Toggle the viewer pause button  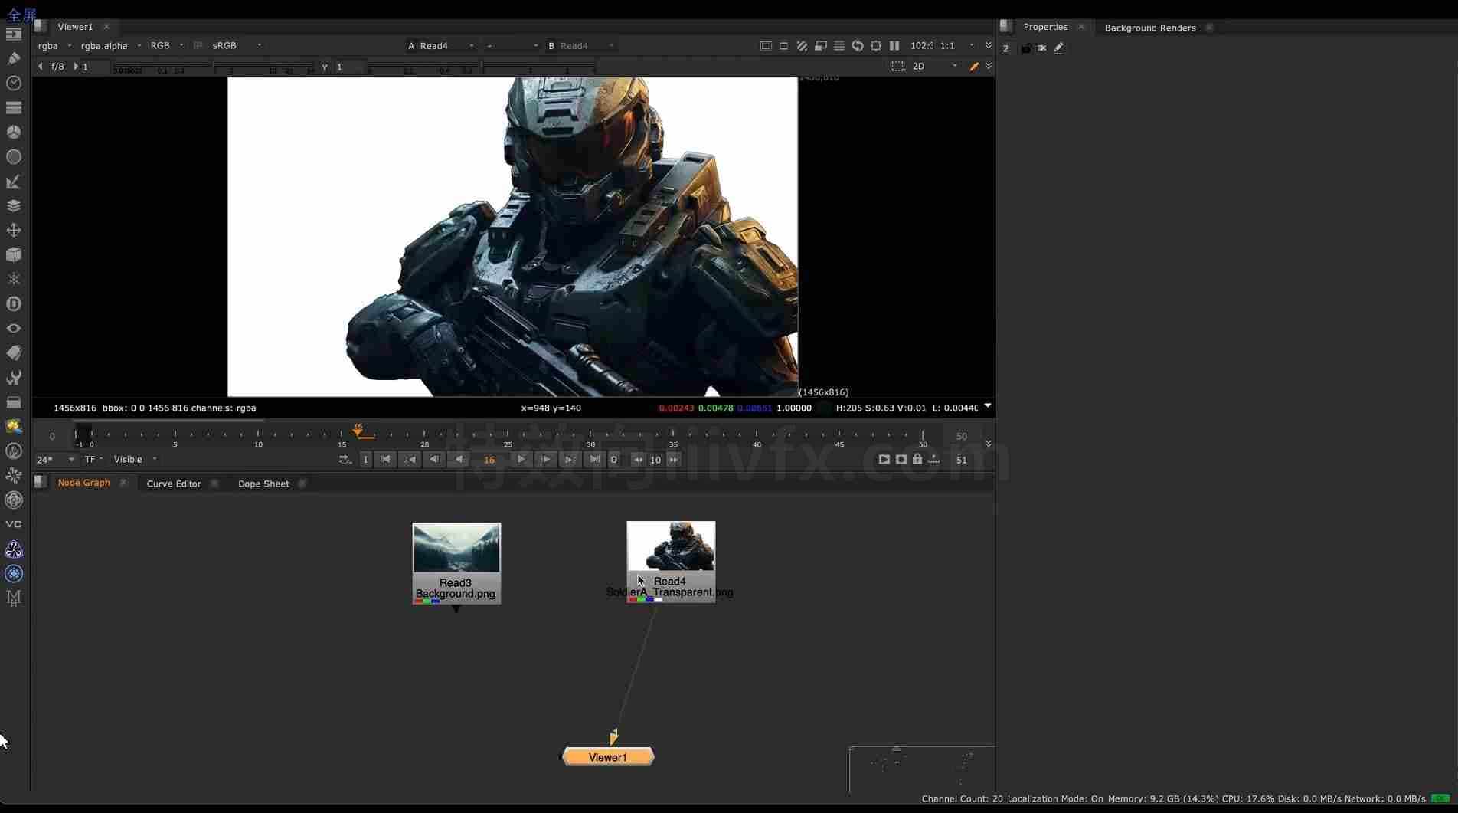pos(894,46)
